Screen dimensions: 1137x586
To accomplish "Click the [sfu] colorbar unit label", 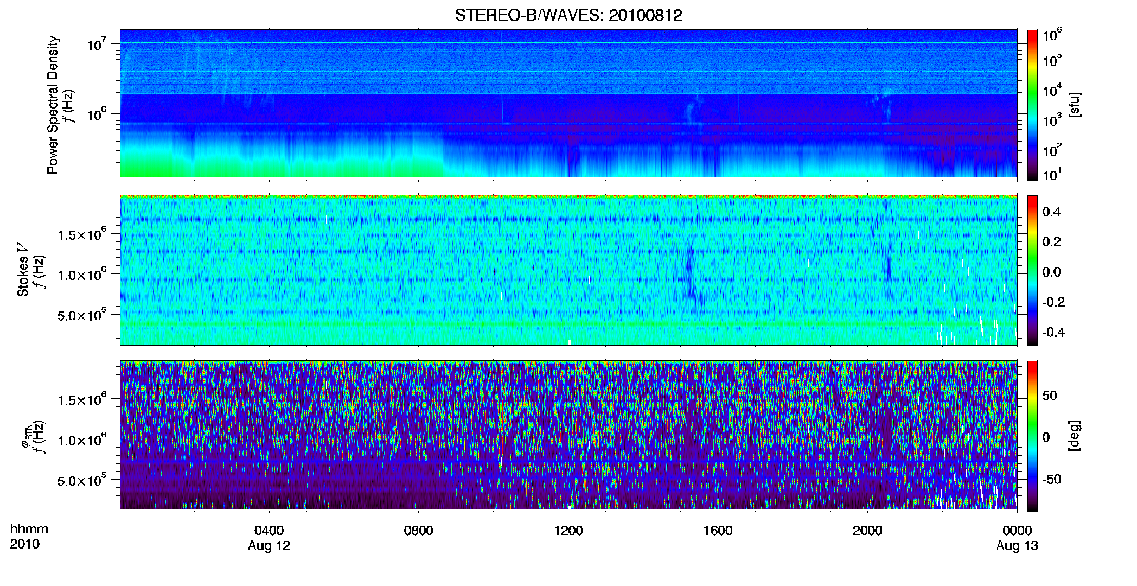I will (1075, 105).
